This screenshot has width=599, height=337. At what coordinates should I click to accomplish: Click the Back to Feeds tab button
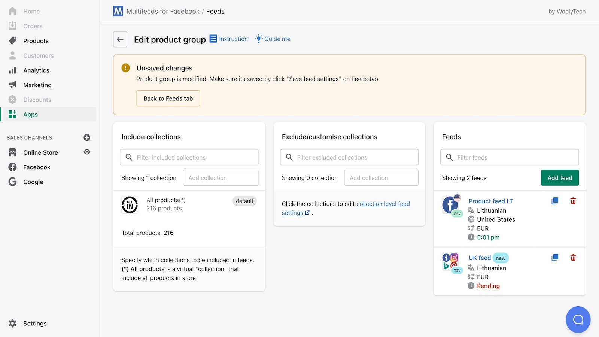pyautogui.click(x=168, y=98)
